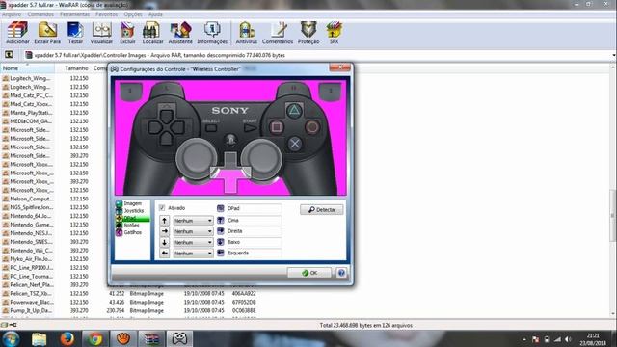Open the Nenhum dropdown for down direction
This screenshot has height=347, width=617.
pyautogui.click(x=193, y=242)
